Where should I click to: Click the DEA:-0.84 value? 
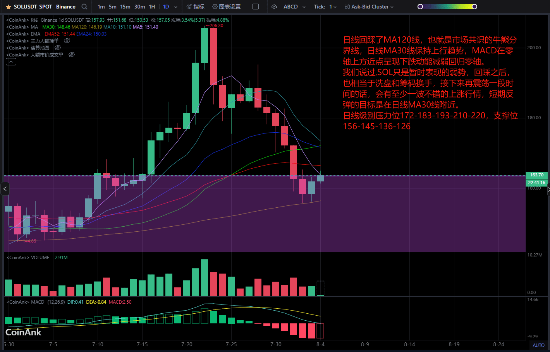[96, 302]
